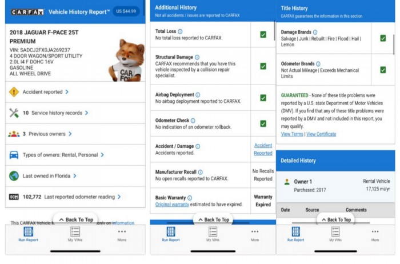
Task: Tap Back To Top in middle screen
Action: pos(214,219)
